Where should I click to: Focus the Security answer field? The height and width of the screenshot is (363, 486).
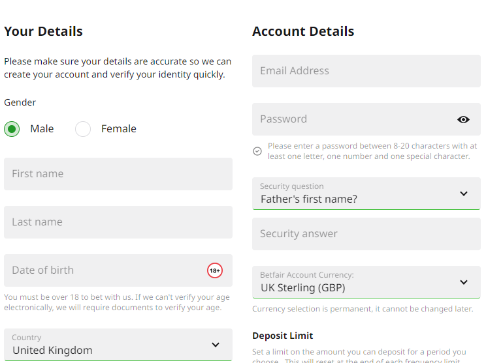[x=366, y=234]
